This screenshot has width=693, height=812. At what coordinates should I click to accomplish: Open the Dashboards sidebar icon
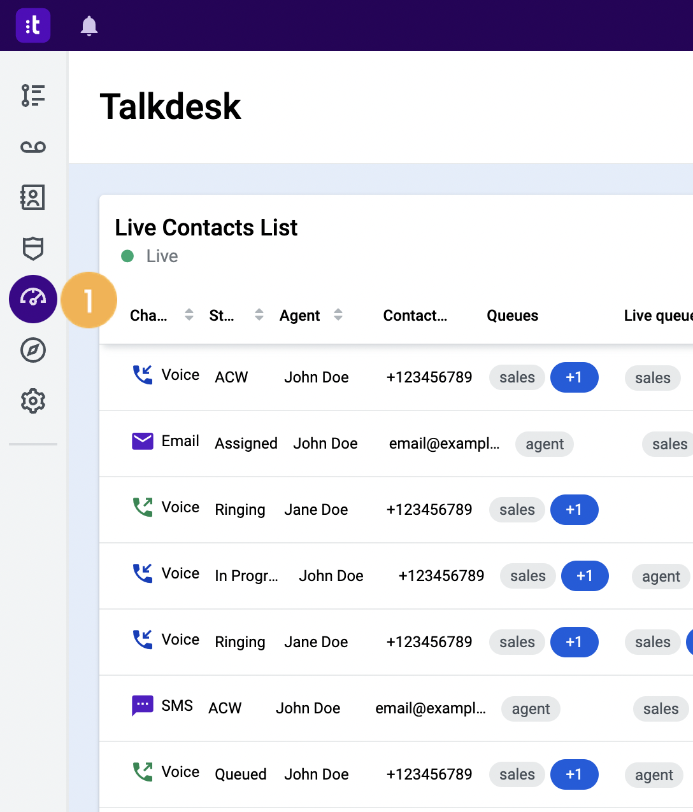coord(33,300)
